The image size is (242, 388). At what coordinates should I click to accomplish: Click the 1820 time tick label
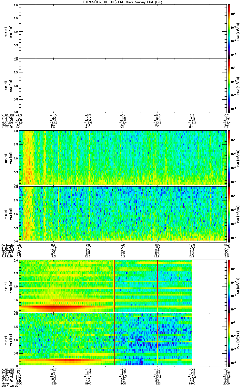pyautogui.click(x=53, y=383)
